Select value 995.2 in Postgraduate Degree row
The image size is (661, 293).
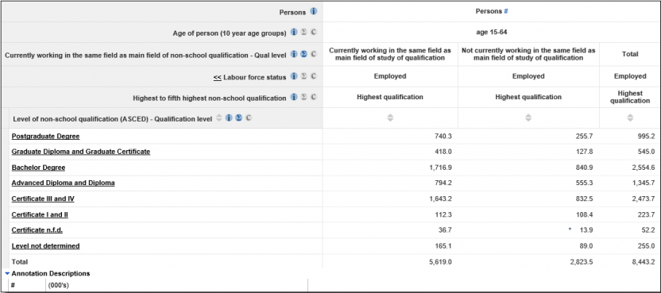click(645, 136)
